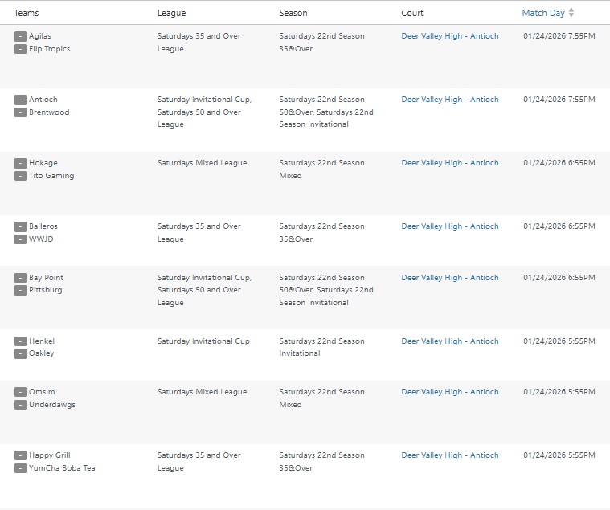610x510 pixels.
Task: Click the score box next to Underdawgs
Action: click(20, 405)
